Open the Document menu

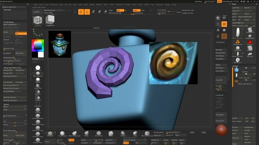(54, 4)
